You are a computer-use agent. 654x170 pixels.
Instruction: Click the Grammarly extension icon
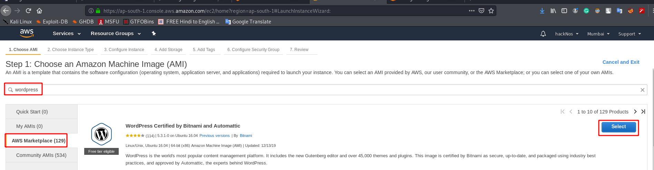coord(586,11)
